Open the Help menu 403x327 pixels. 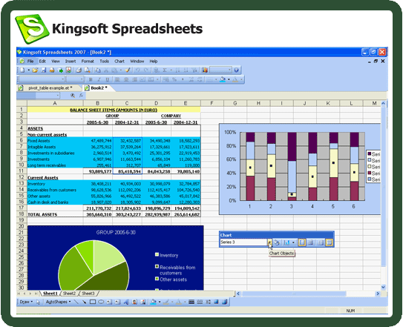pos(154,61)
